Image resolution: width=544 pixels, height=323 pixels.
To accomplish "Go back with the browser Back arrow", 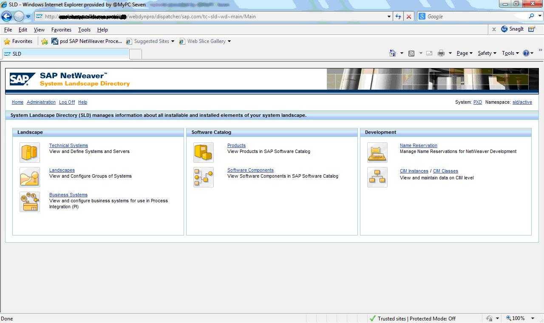I will [6, 17].
